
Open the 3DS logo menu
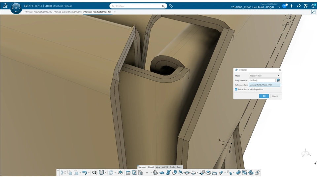(x=5, y=6)
